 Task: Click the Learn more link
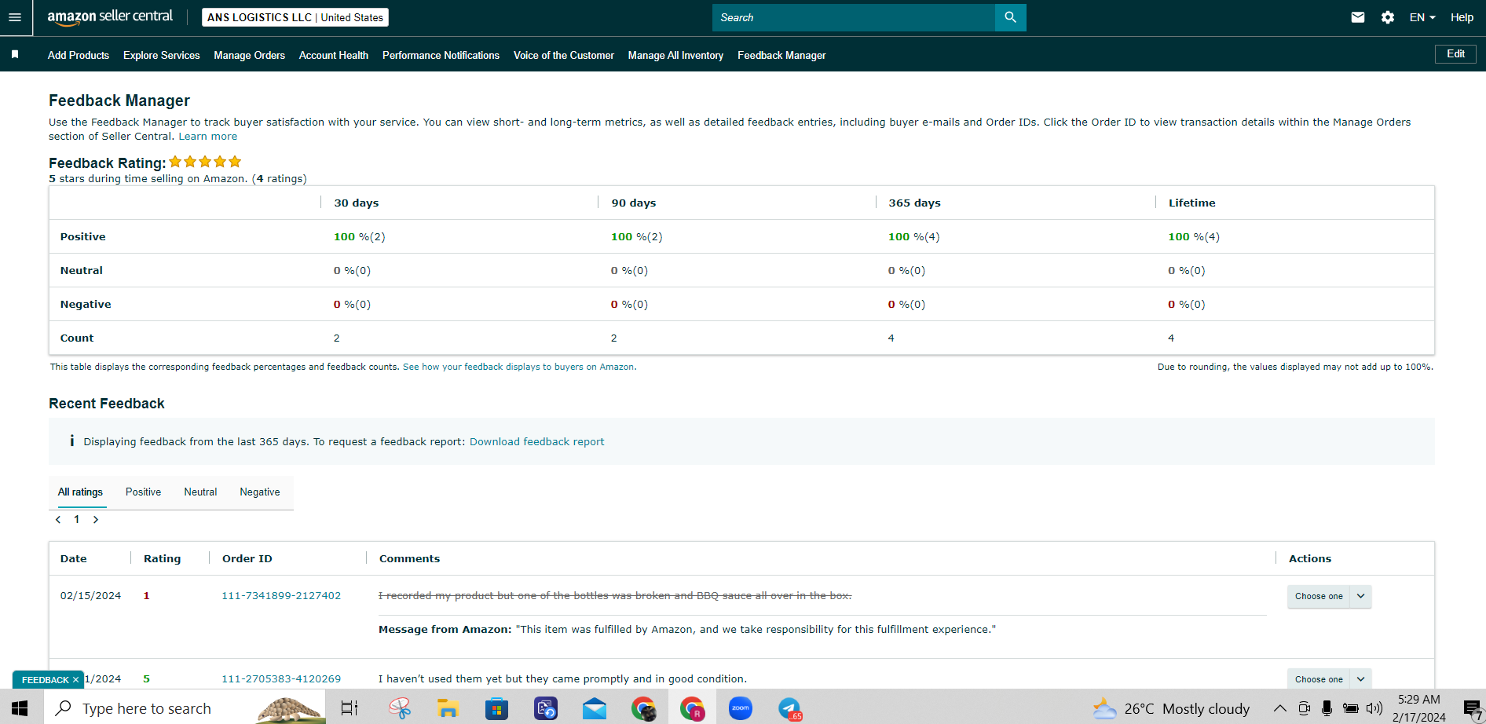click(x=208, y=136)
